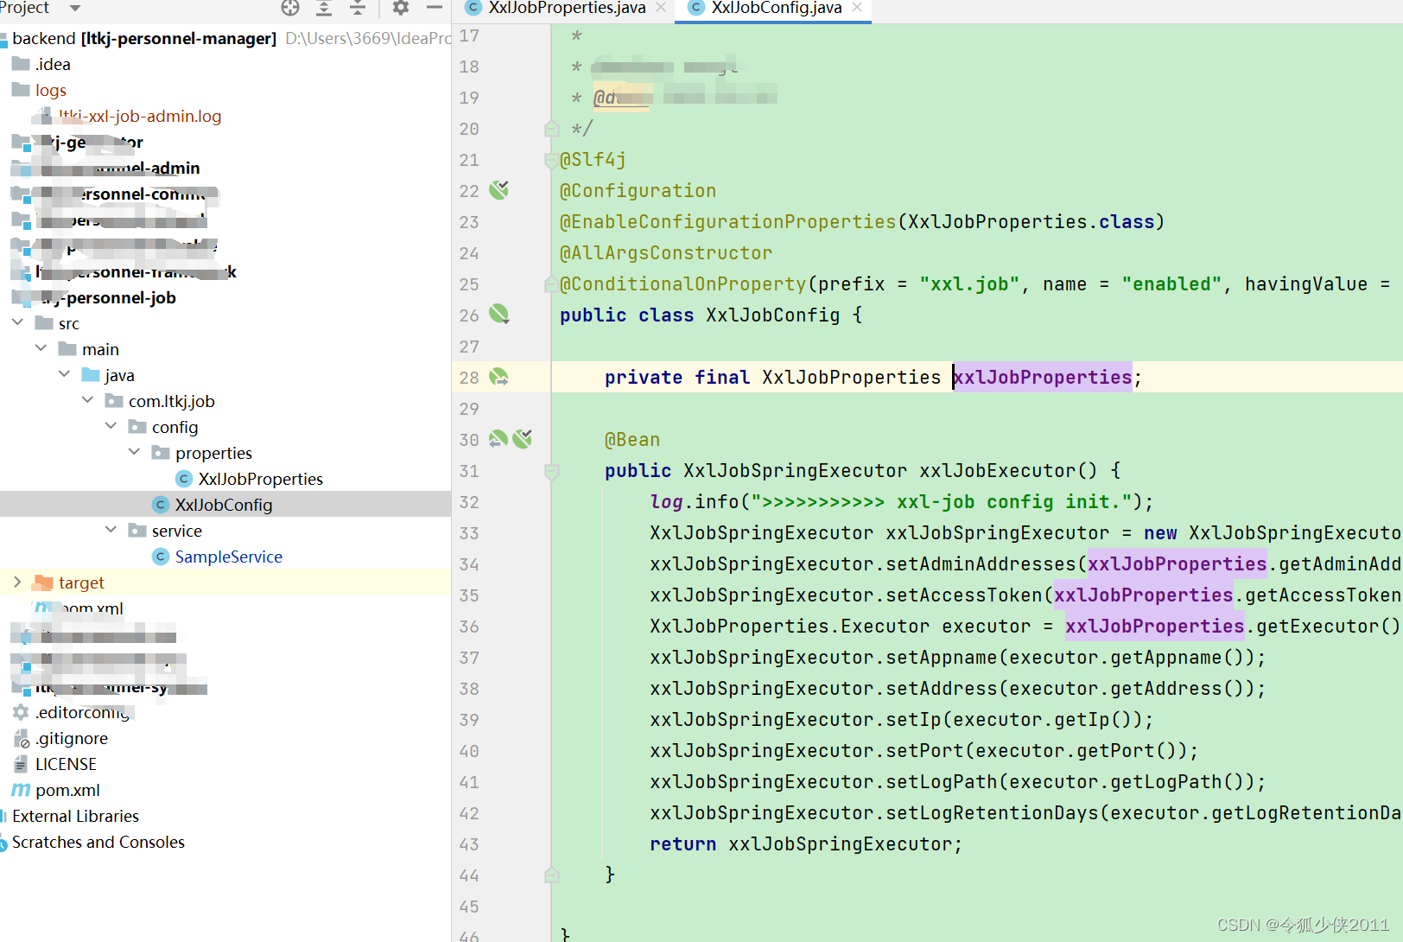The image size is (1403, 942).
Task: Click the Collapse All icon in Project toolbar
Action: (358, 8)
